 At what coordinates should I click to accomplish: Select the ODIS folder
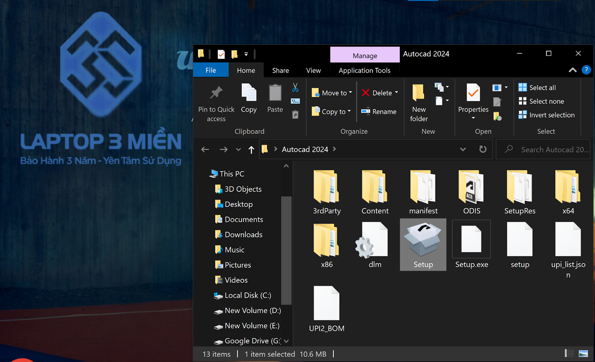(472, 192)
